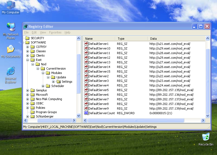
Task: Select the DefaultServer10 string value icon
Action: (x=86, y=48)
